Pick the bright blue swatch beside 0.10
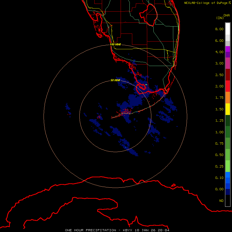The image size is (232, 232). [228, 175]
